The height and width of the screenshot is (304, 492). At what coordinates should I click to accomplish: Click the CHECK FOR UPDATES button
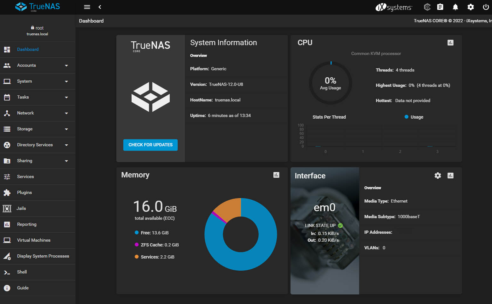click(x=150, y=145)
